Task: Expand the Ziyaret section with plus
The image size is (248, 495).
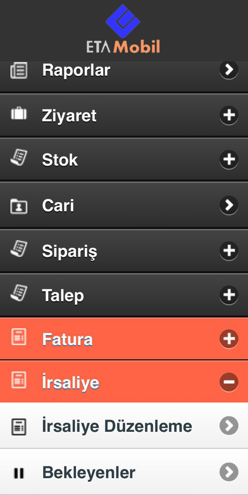Action: tap(229, 115)
